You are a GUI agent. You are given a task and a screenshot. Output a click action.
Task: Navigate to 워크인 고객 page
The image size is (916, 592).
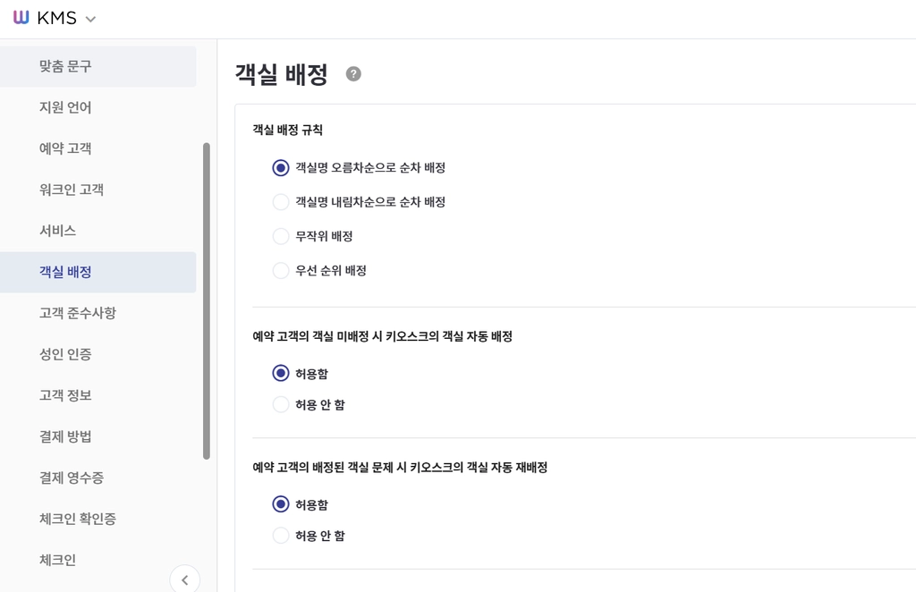[x=98, y=190]
